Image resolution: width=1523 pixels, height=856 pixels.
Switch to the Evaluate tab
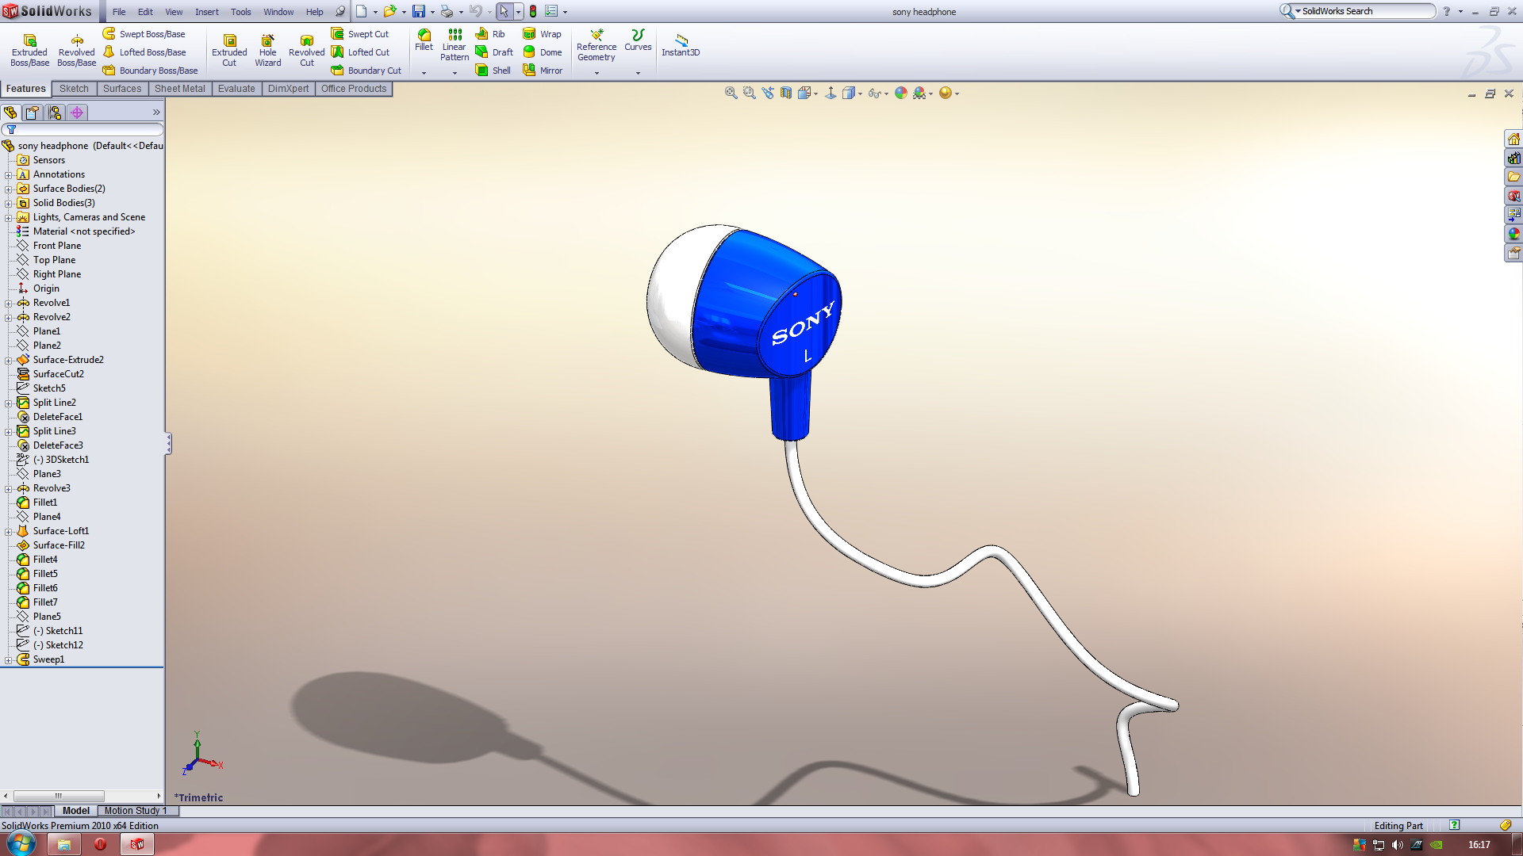point(236,89)
